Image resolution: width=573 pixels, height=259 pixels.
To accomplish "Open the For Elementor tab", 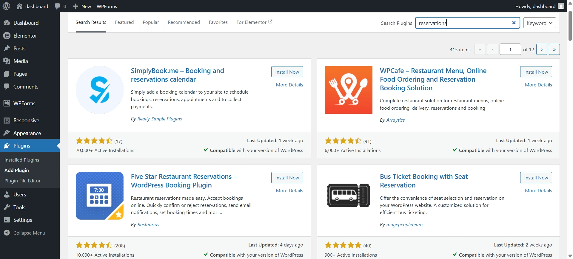I will click(254, 22).
